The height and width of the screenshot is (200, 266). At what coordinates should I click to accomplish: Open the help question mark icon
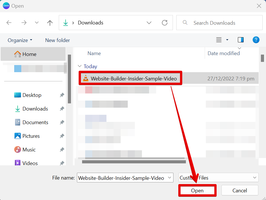[256, 40]
